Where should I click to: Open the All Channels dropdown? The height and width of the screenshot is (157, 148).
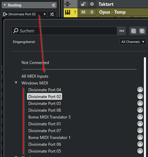(x=133, y=42)
